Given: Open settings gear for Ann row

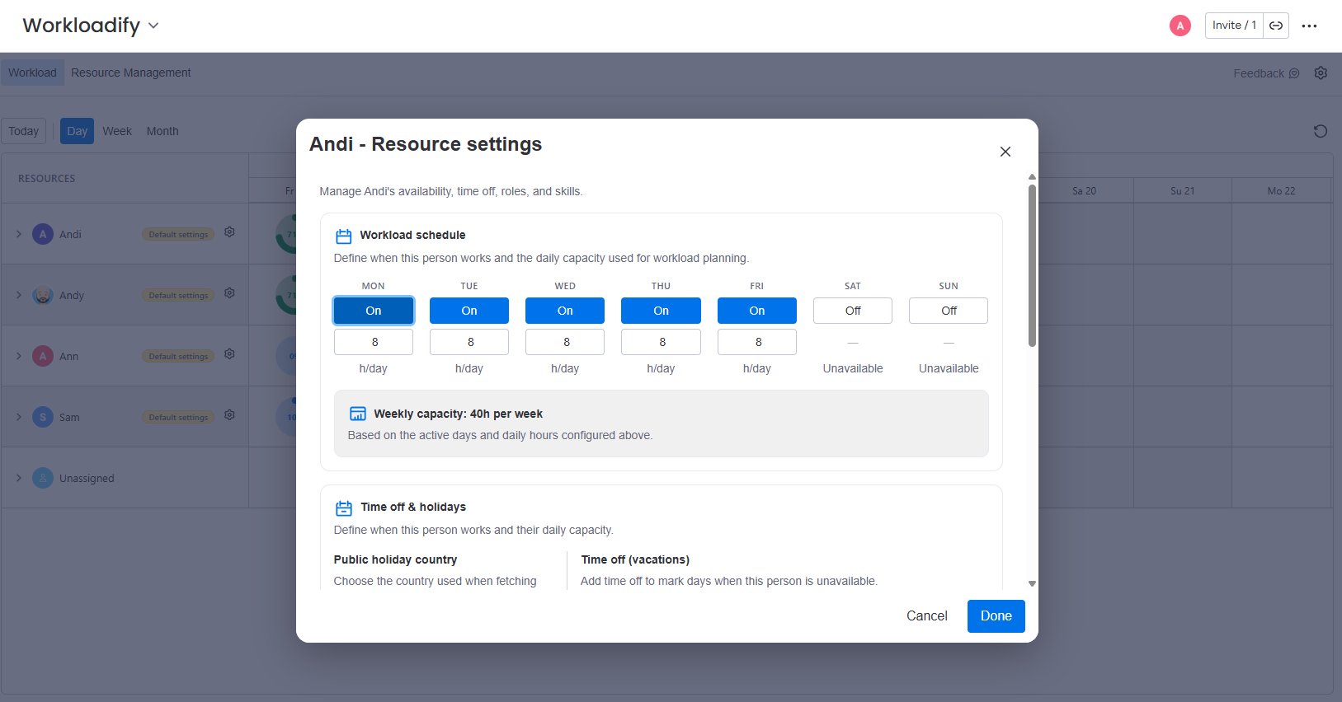Looking at the screenshot, I should 229,354.
